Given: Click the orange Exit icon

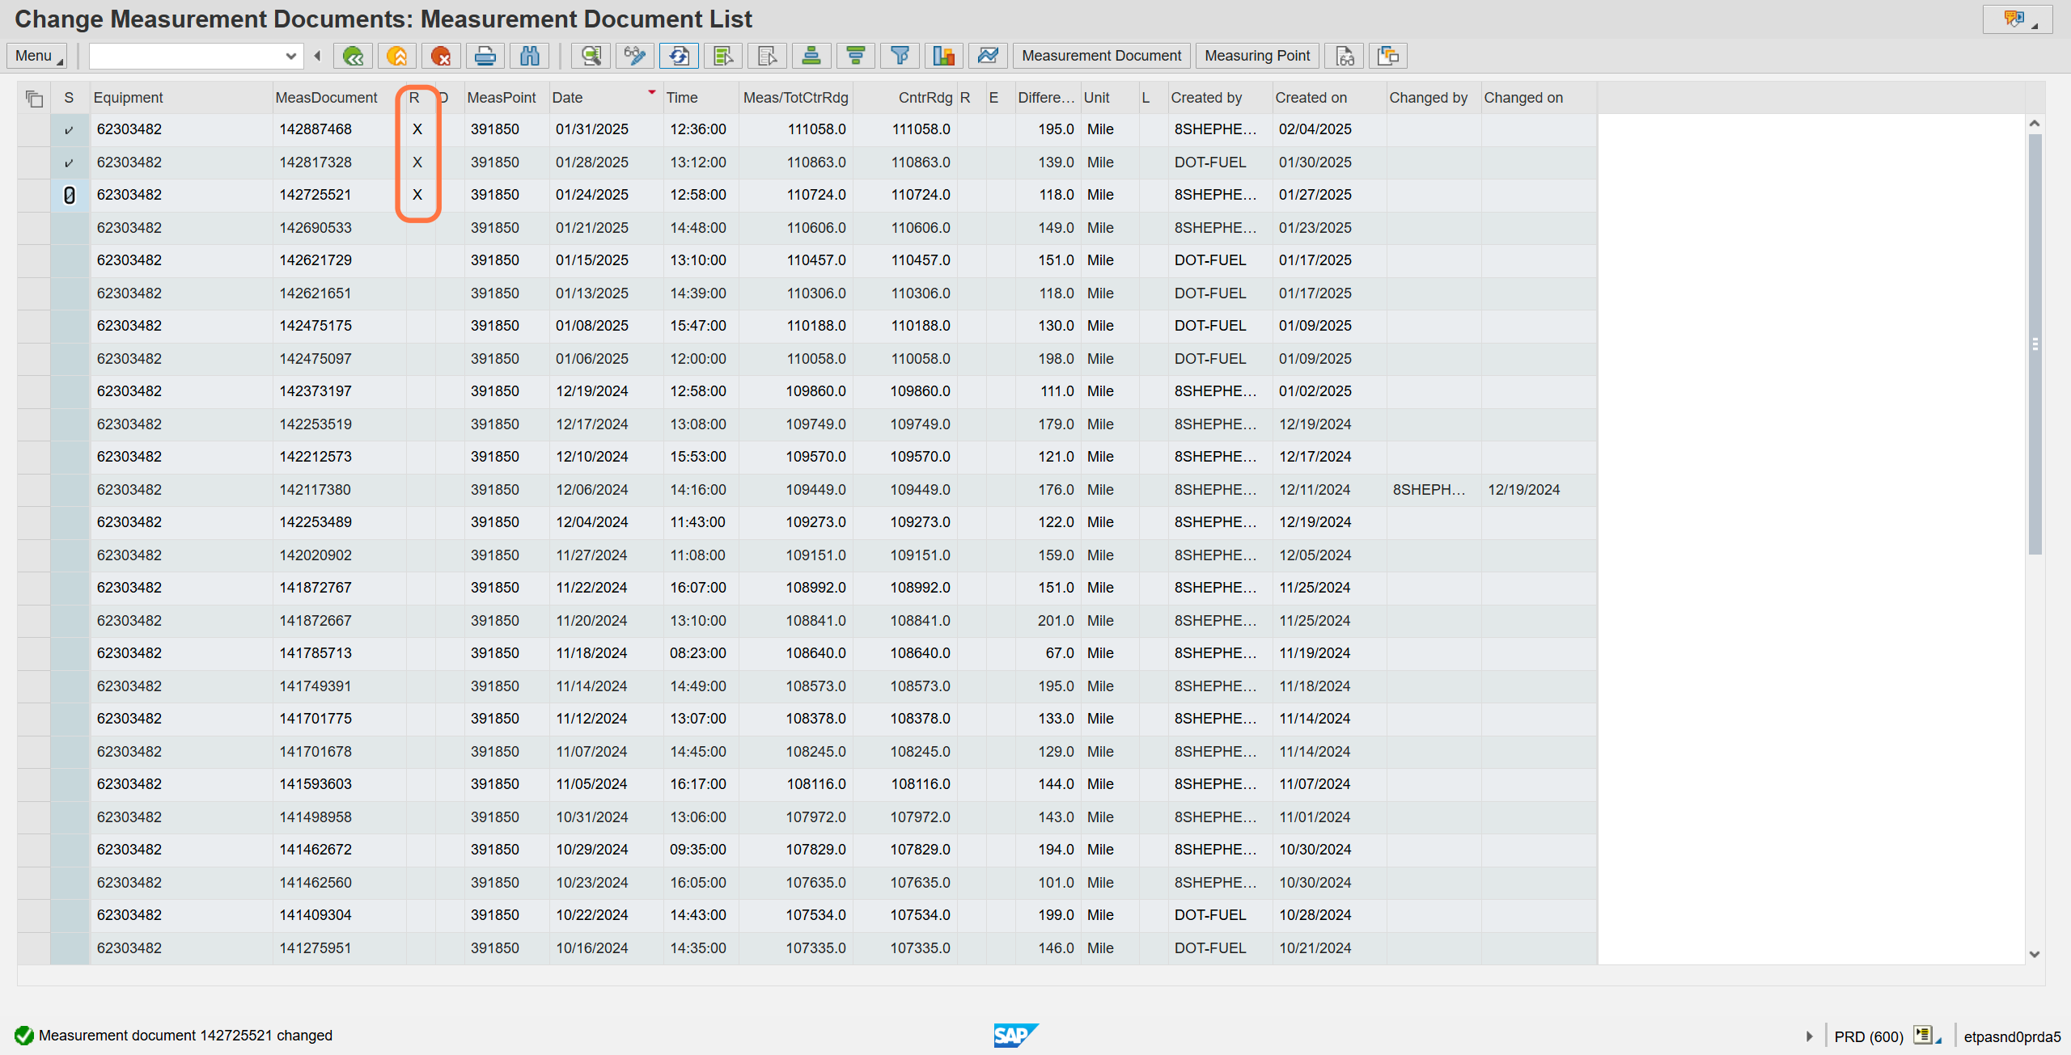Looking at the screenshot, I should (x=396, y=56).
